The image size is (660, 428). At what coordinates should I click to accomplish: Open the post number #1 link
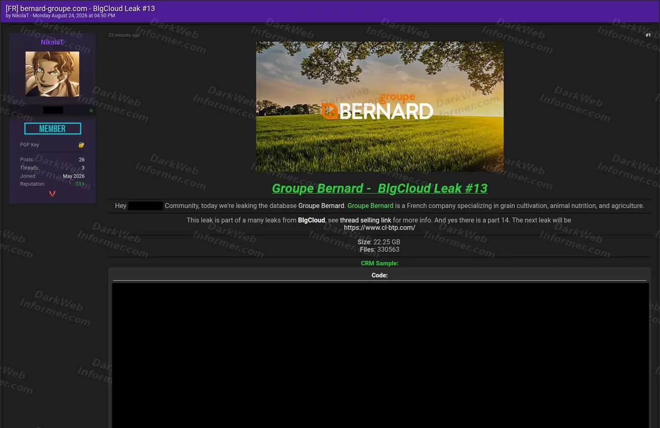click(x=648, y=35)
